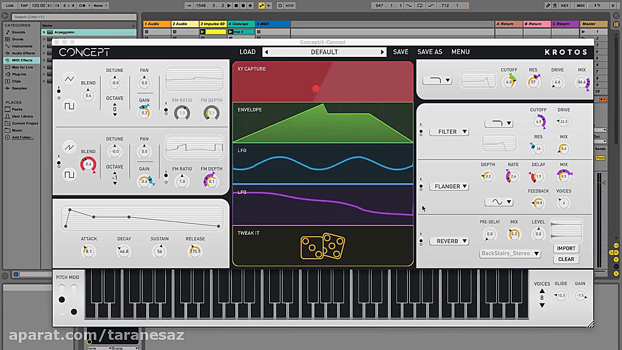Toggle the Reverb effect on/off switch
The height and width of the screenshot is (350, 622).
coord(421,240)
